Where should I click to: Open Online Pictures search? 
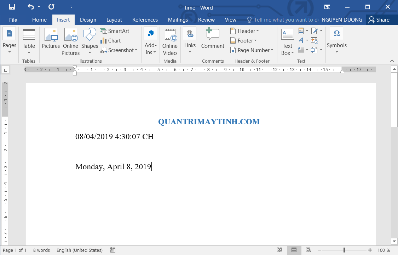(x=70, y=42)
